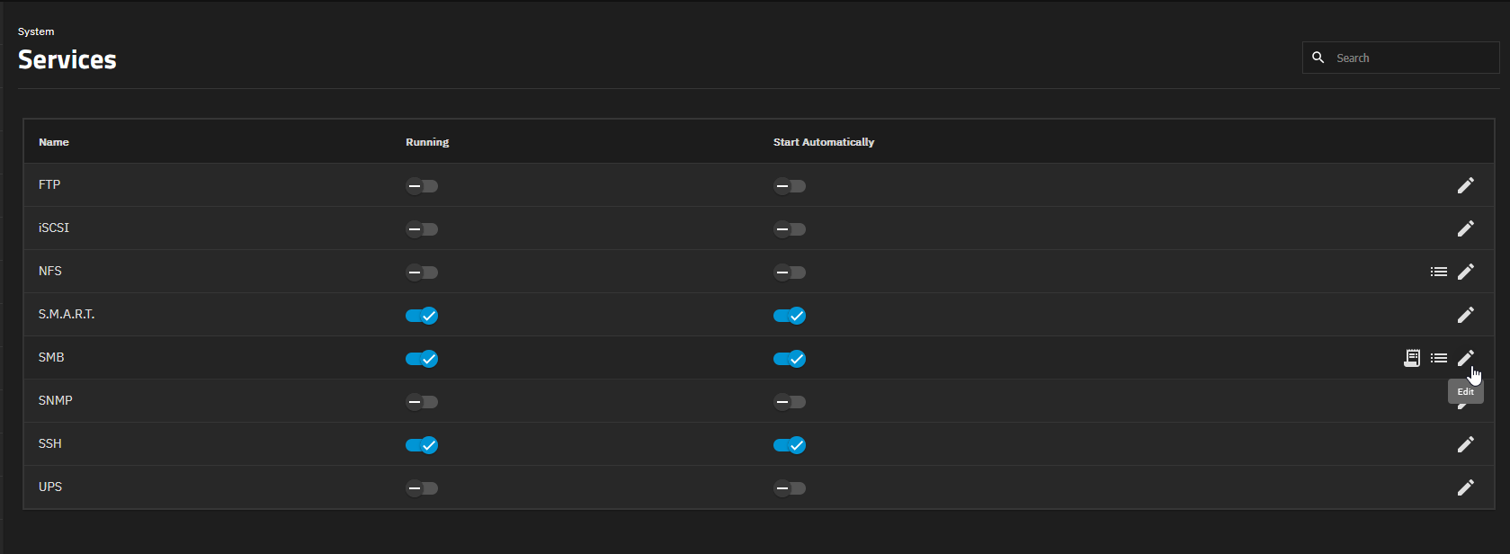The image size is (1510, 554).
Task: Click the SMB edit pencil icon
Action: tap(1465, 358)
